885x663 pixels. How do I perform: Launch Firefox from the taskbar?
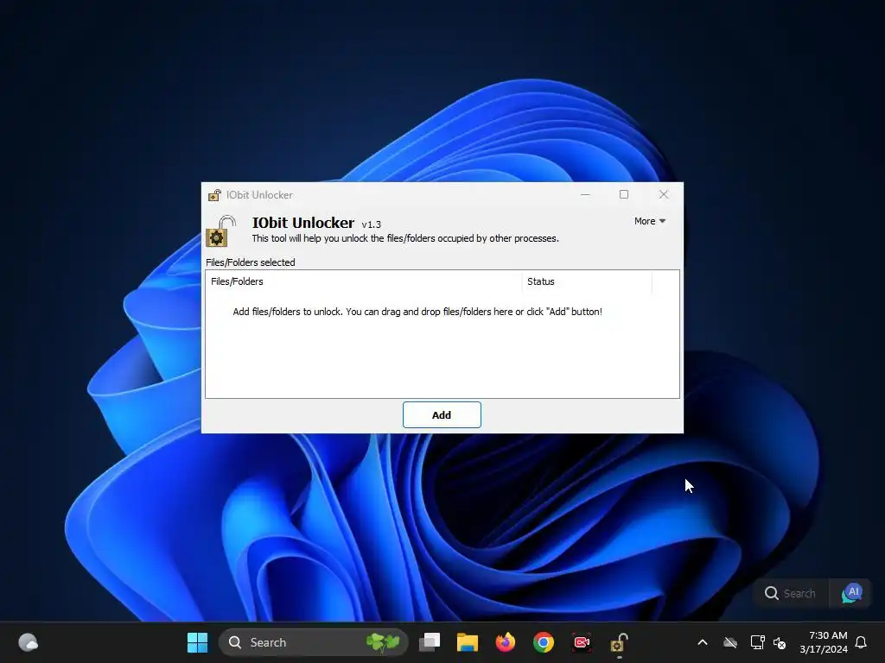pyautogui.click(x=505, y=642)
